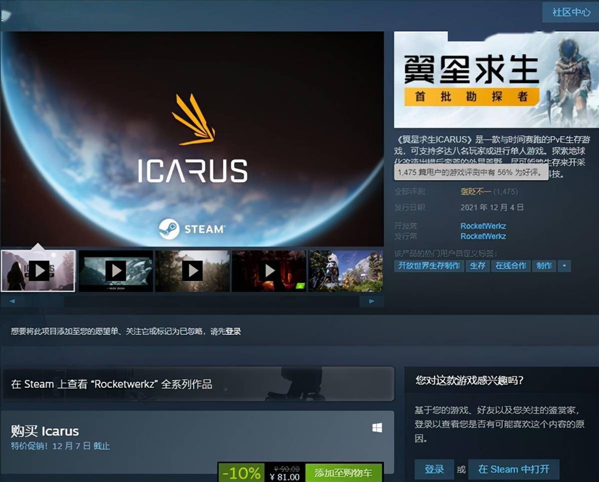This screenshot has width=599, height=482.
Task: Open the 翼星求生 game header banner
Action: (496, 80)
